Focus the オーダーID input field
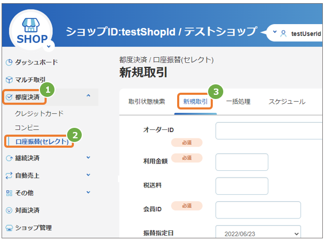 (269, 130)
